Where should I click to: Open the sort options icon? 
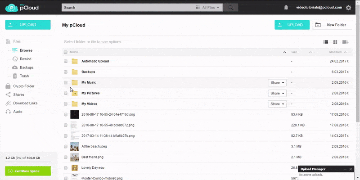tap(346, 42)
